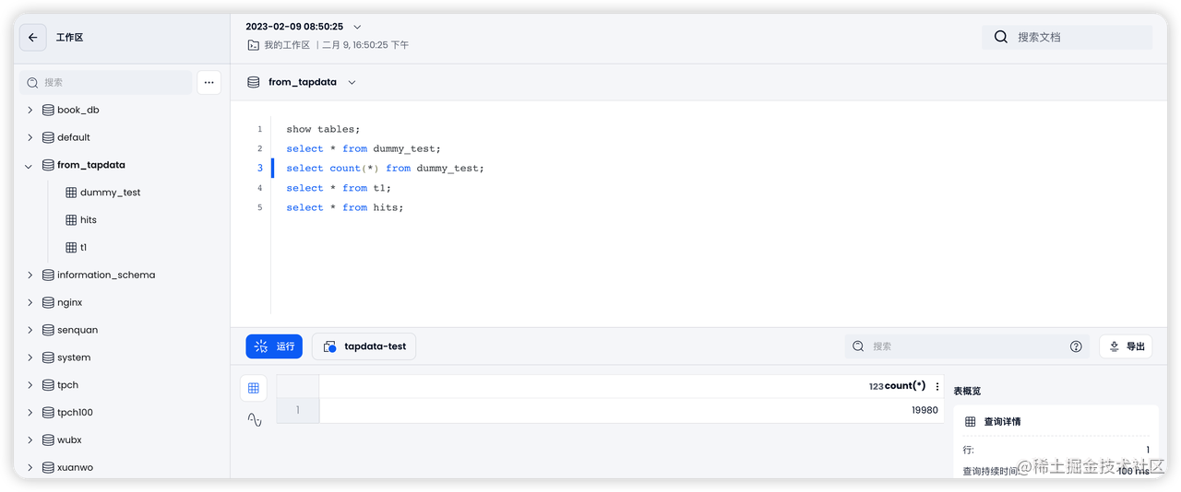The image size is (1181, 492).
Task: Click the 导出 export button
Action: (x=1126, y=346)
